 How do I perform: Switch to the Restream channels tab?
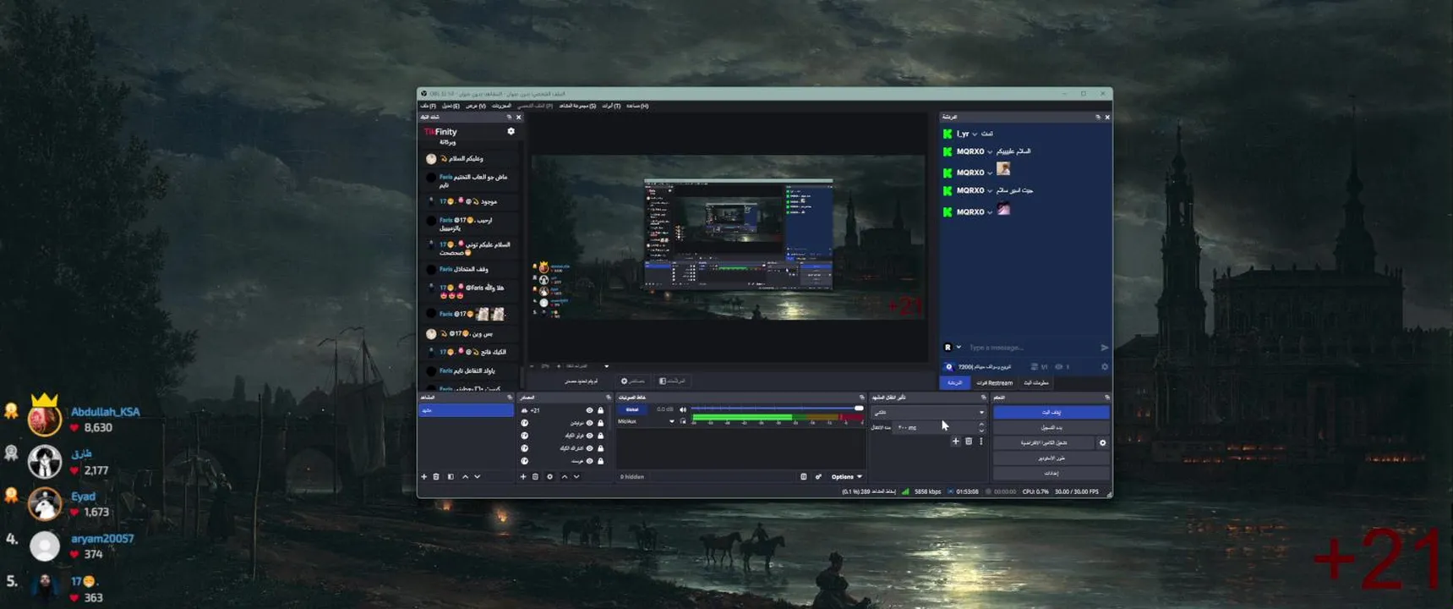[x=994, y=383]
